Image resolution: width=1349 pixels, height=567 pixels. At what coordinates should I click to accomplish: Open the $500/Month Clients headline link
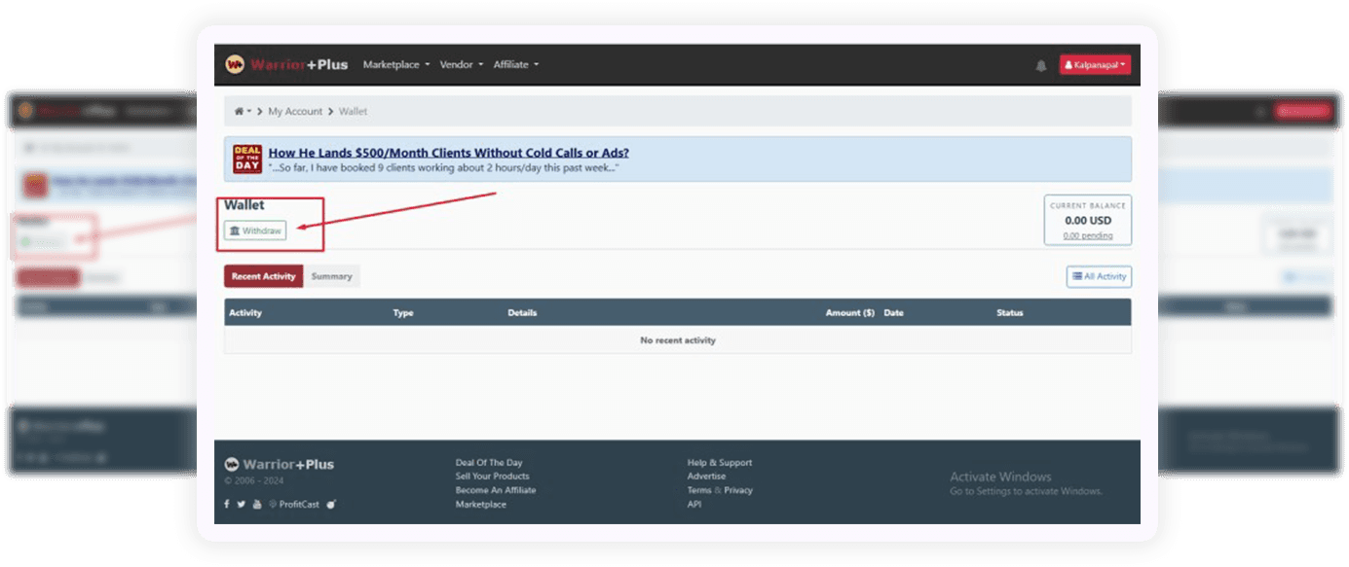coord(449,153)
